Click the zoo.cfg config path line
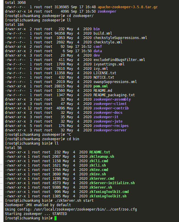179x222 pixels. pos(71,209)
